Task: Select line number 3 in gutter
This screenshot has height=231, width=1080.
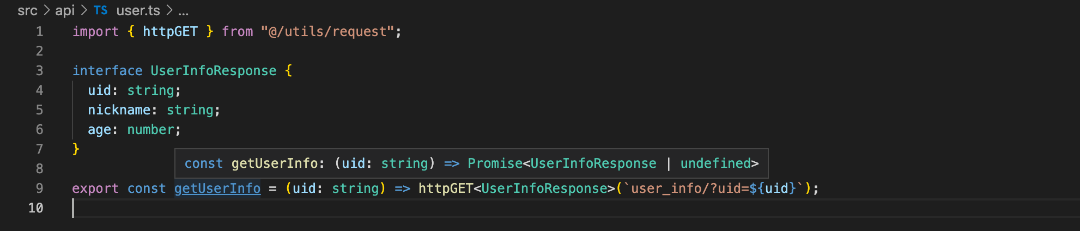Action: pos(39,71)
